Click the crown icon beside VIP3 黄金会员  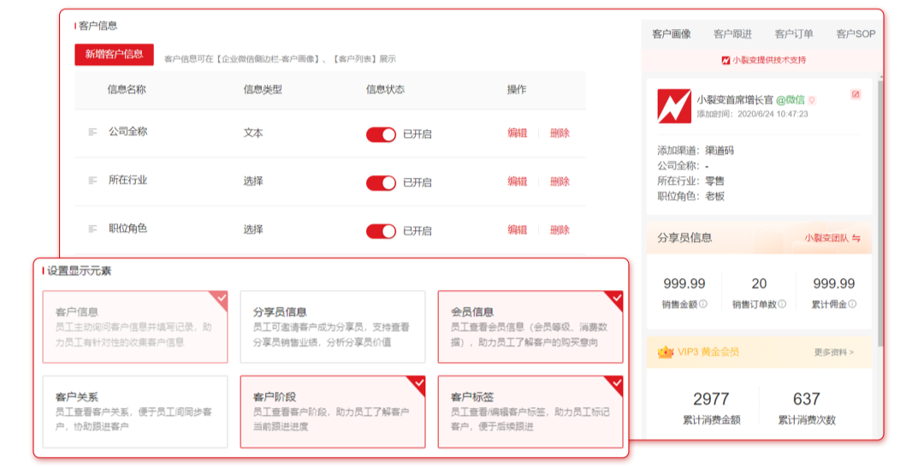coord(665,352)
